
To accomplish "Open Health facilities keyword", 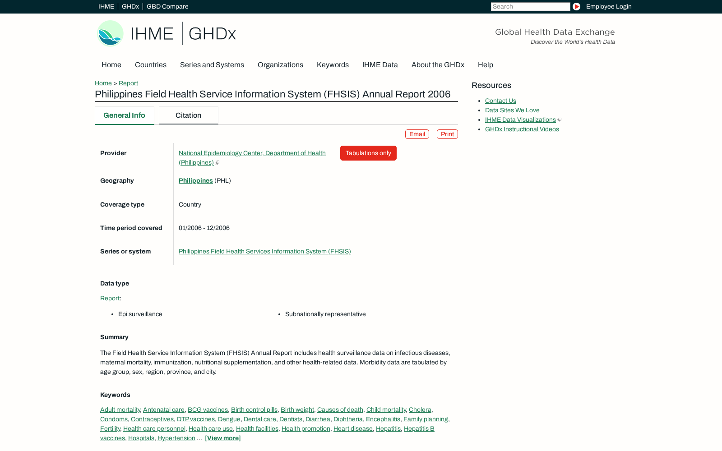I will tap(257, 428).
